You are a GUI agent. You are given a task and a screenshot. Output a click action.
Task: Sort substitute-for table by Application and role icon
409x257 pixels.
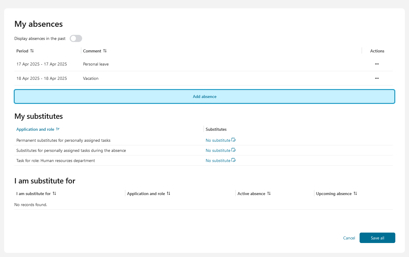coord(168,194)
